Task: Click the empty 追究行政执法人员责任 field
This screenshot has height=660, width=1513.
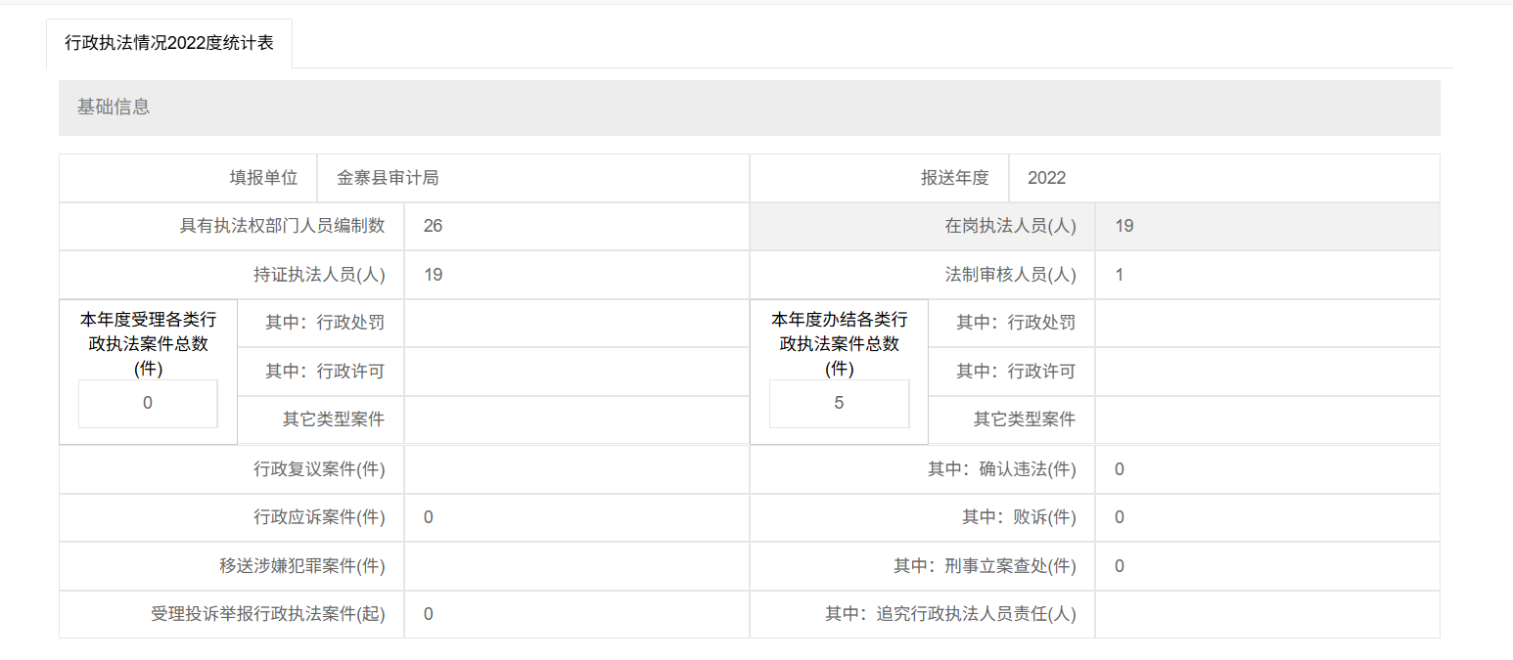Action: click(x=1266, y=614)
